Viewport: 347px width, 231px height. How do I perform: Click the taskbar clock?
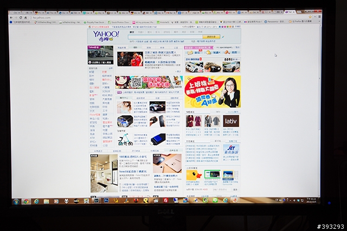(x=311, y=200)
